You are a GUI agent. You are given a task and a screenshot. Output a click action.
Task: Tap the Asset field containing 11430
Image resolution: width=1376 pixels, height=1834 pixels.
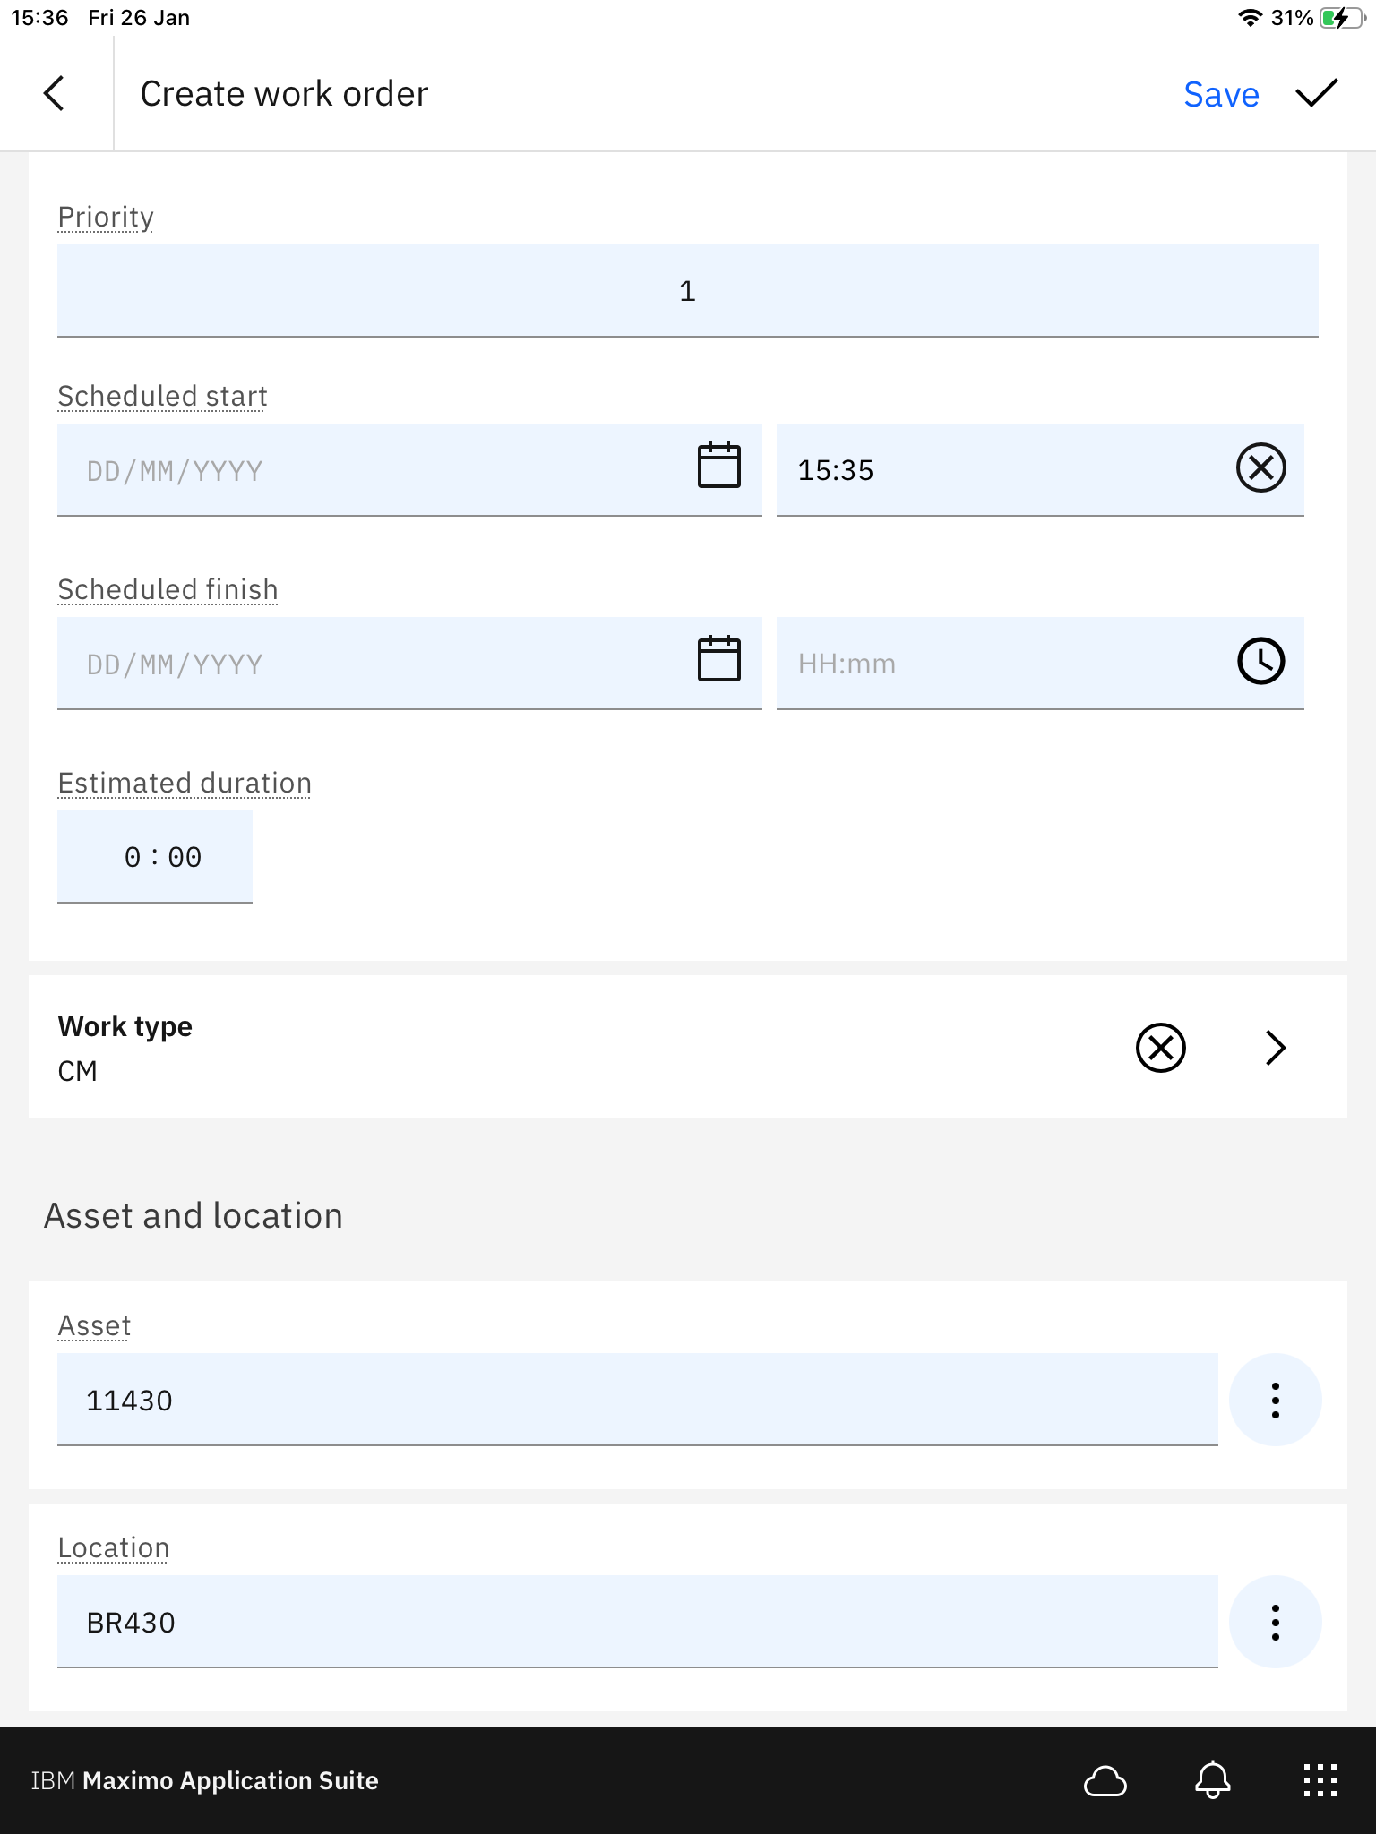(x=637, y=1400)
